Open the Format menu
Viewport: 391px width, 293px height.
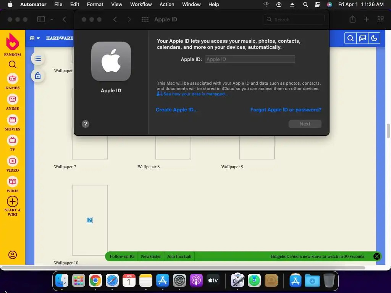pyautogui.click(x=95, y=4)
